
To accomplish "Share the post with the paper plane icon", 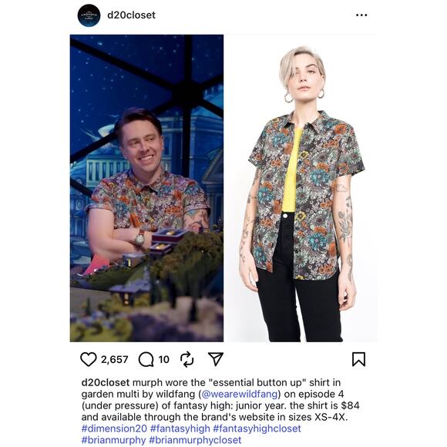I will (216, 359).
